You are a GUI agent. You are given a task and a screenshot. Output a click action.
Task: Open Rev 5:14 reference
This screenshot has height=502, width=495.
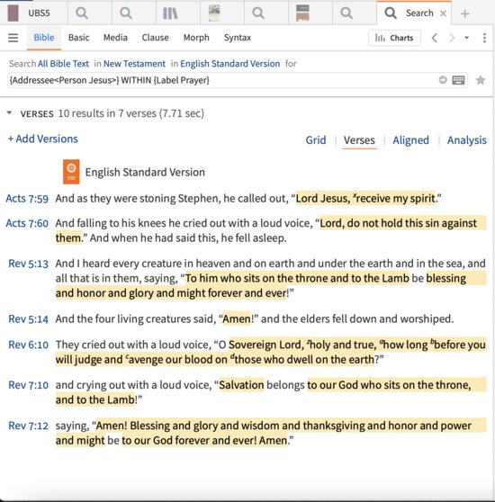click(28, 318)
